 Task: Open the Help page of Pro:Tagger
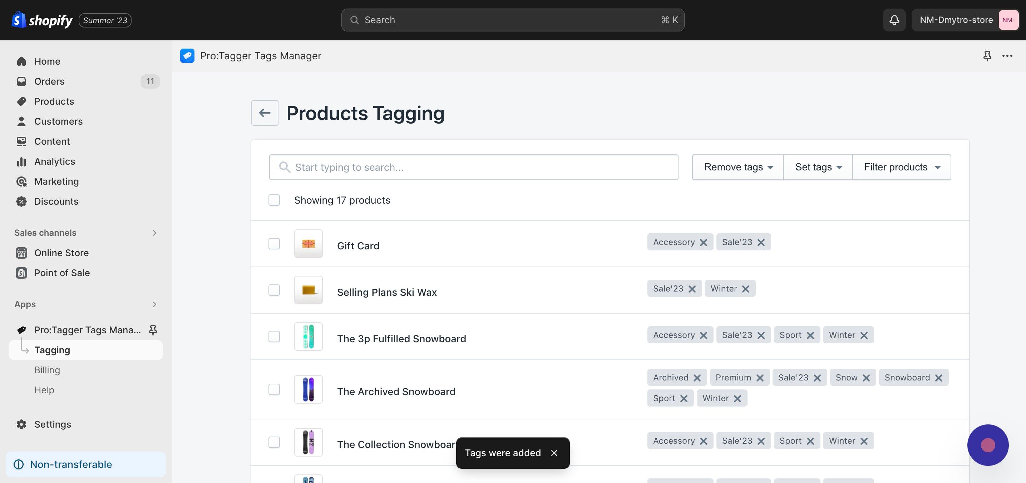coord(44,390)
